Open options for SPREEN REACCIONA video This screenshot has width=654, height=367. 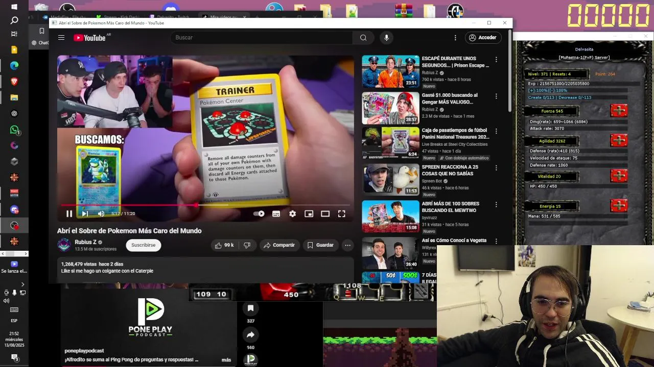(x=496, y=168)
